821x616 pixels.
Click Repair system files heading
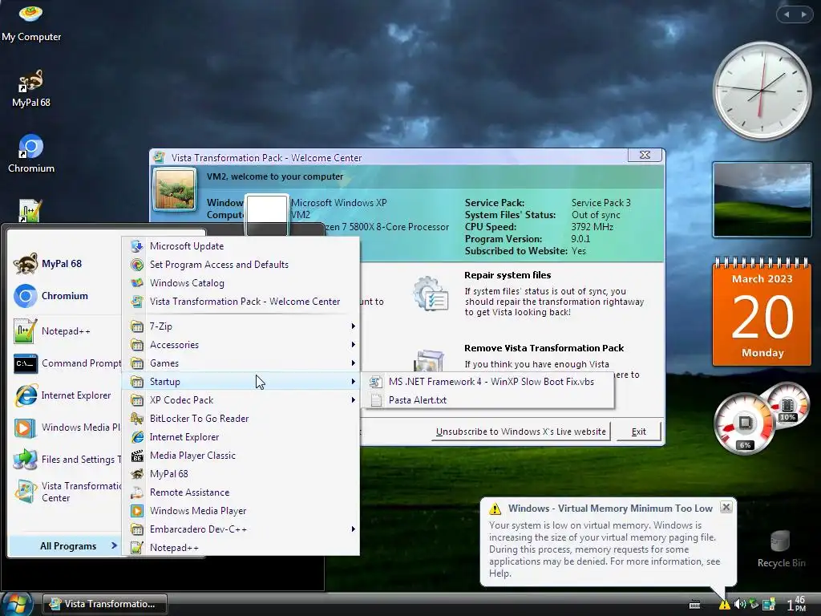click(508, 275)
